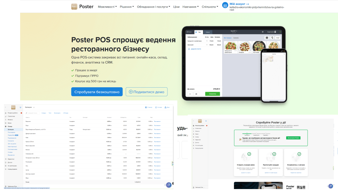Open Статистика in the Залишки window sidebar
Viewport: 338px width, 193px height.
[x=12, y=116]
